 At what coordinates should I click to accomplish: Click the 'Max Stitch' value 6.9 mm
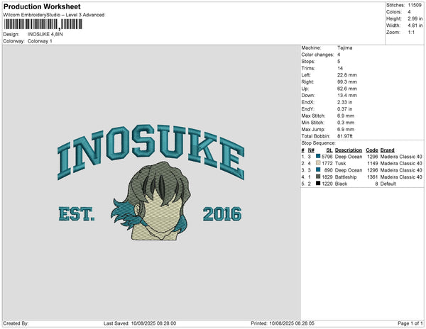coord(346,116)
